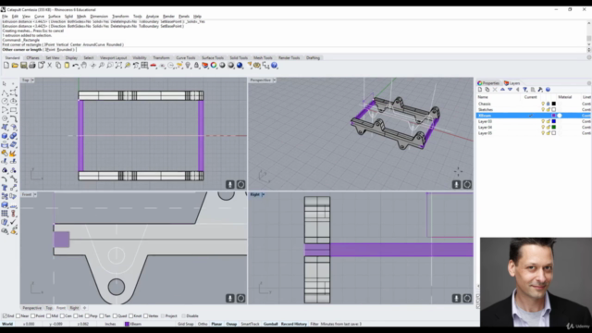Change Layer 03 blue color swatch
The height and width of the screenshot is (333, 592).
554,121
